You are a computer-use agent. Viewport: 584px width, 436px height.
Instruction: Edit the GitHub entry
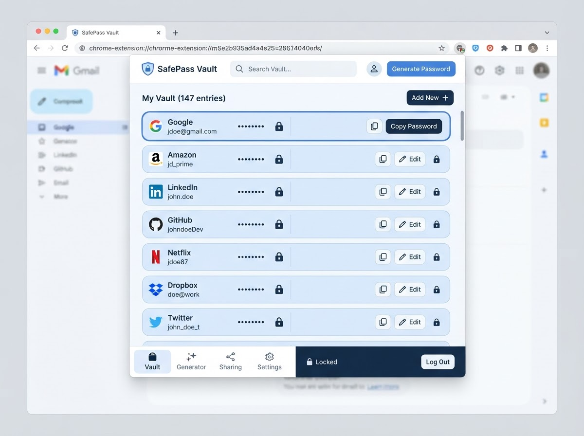tap(410, 224)
